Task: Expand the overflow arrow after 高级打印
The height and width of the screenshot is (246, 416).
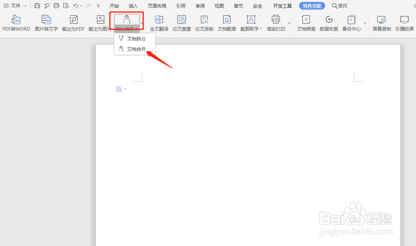Action: point(289,23)
